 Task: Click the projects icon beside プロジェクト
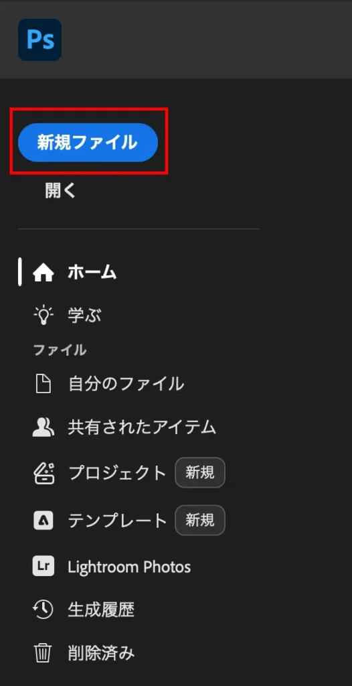(x=43, y=472)
